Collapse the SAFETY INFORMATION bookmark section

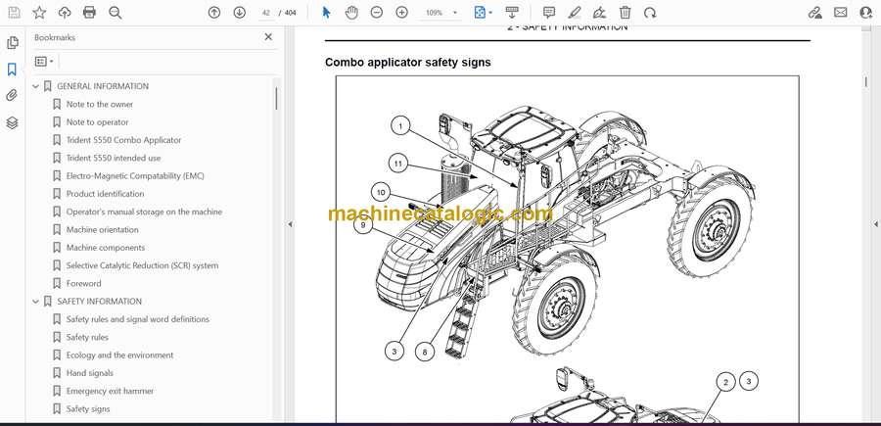coord(36,302)
